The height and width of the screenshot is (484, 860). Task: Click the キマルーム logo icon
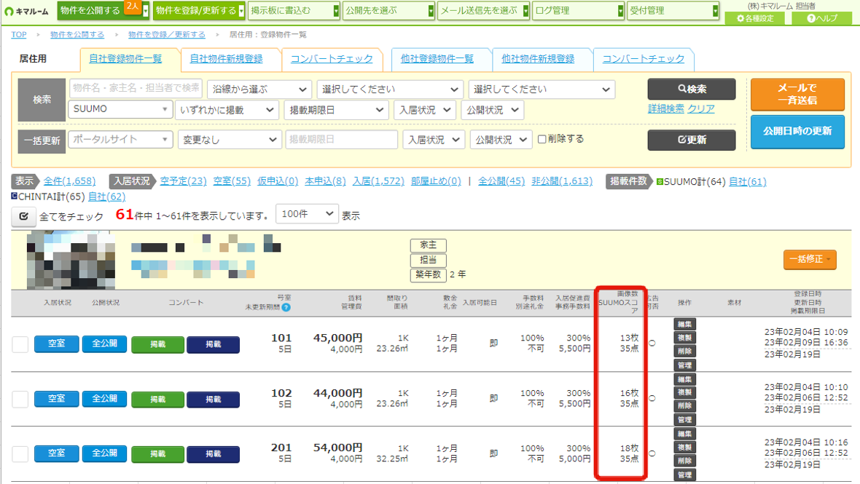click(x=9, y=11)
